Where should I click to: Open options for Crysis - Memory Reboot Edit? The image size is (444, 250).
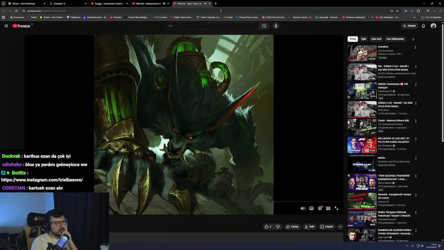click(x=416, y=121)
